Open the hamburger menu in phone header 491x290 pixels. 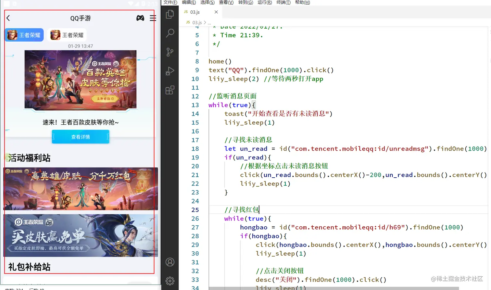(x=153, y=18)
